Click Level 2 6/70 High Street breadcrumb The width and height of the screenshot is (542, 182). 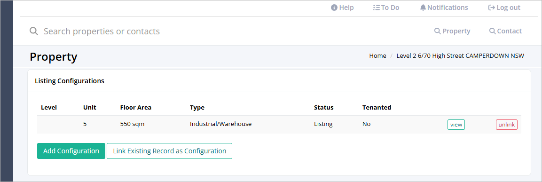[x=460, y=55]
